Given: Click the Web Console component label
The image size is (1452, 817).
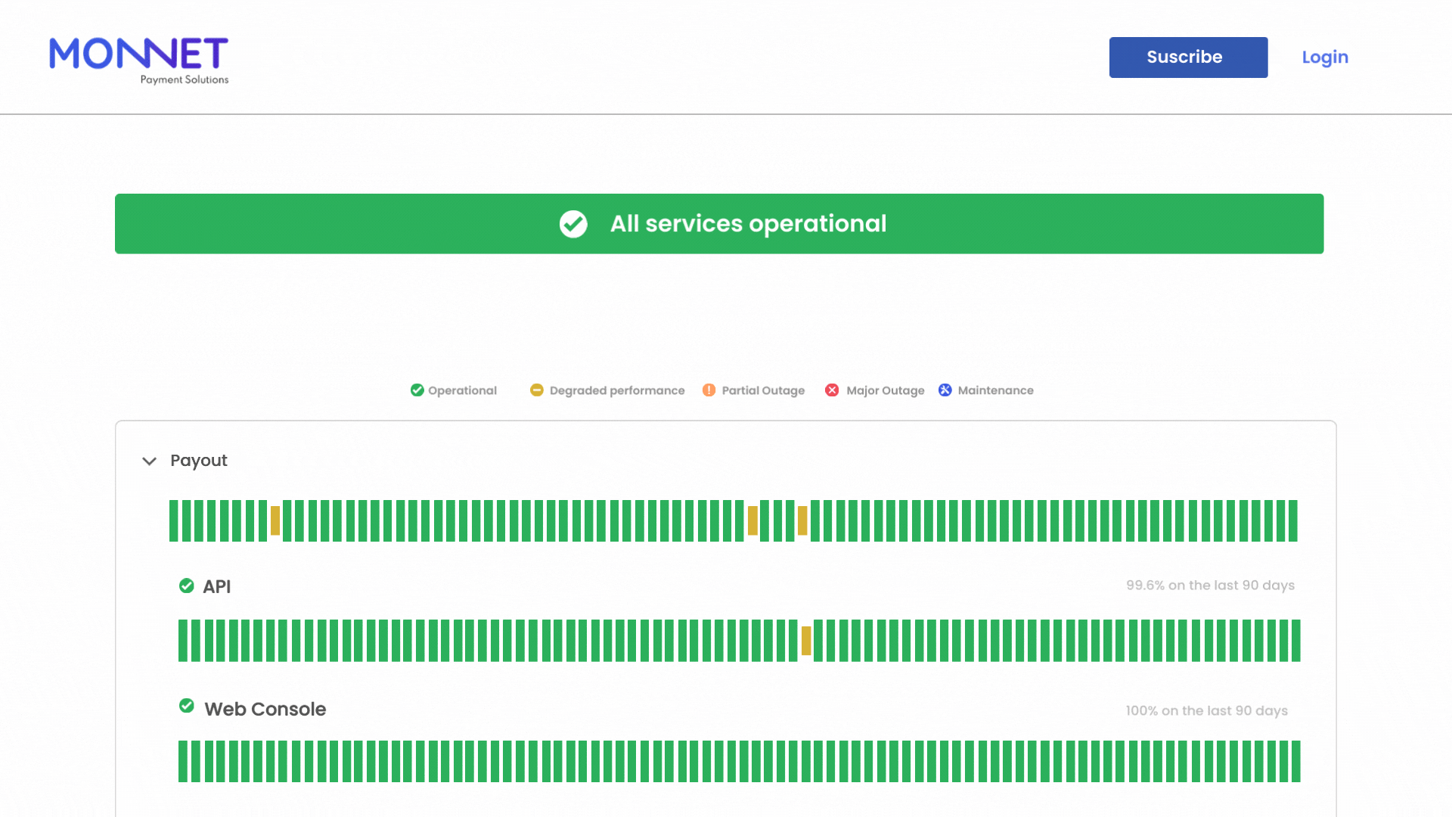Looking at the screenshot, I should point(265,710).
